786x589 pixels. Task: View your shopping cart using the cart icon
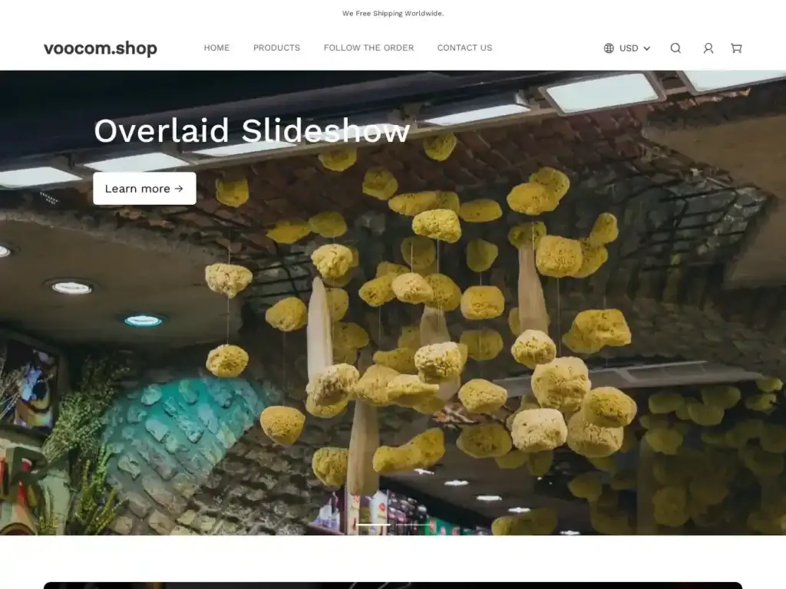click(736, 48)
